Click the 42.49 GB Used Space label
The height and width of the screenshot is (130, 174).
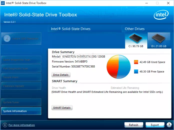click(152, 62)
